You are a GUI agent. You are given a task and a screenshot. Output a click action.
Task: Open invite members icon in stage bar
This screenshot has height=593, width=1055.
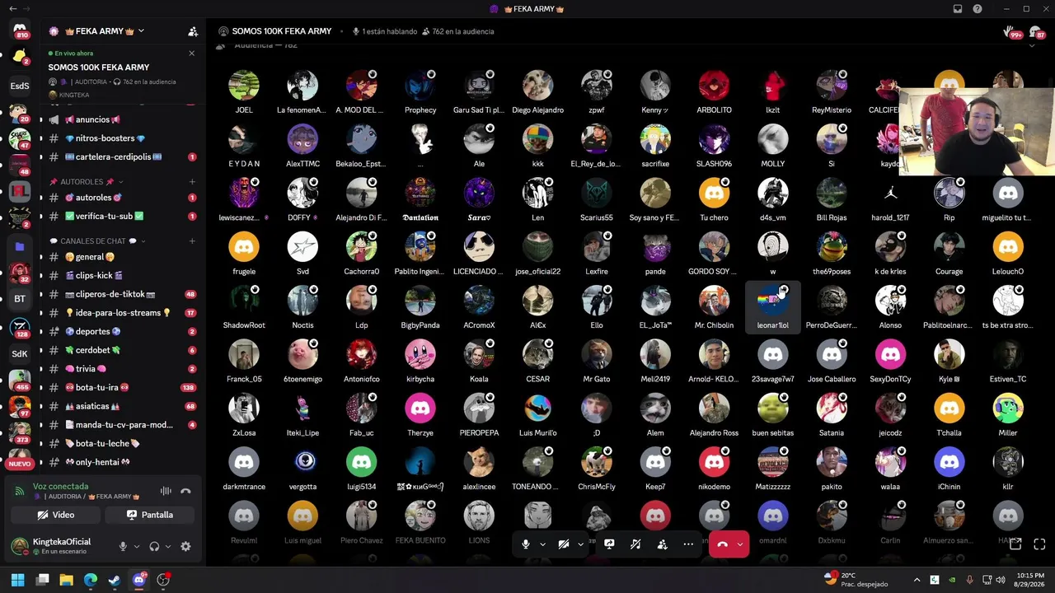pos(662,544)
